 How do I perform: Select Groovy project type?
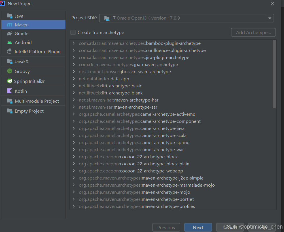point(33,71)
